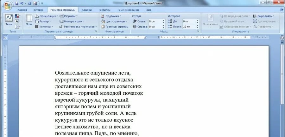Open theme colors dropdown
The image size is (285, 137).
point(18,16)
